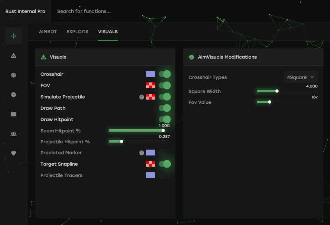Click the 187 Fov Value number

point(315,97)
